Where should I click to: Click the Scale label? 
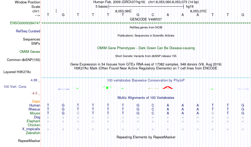(36, 7)
